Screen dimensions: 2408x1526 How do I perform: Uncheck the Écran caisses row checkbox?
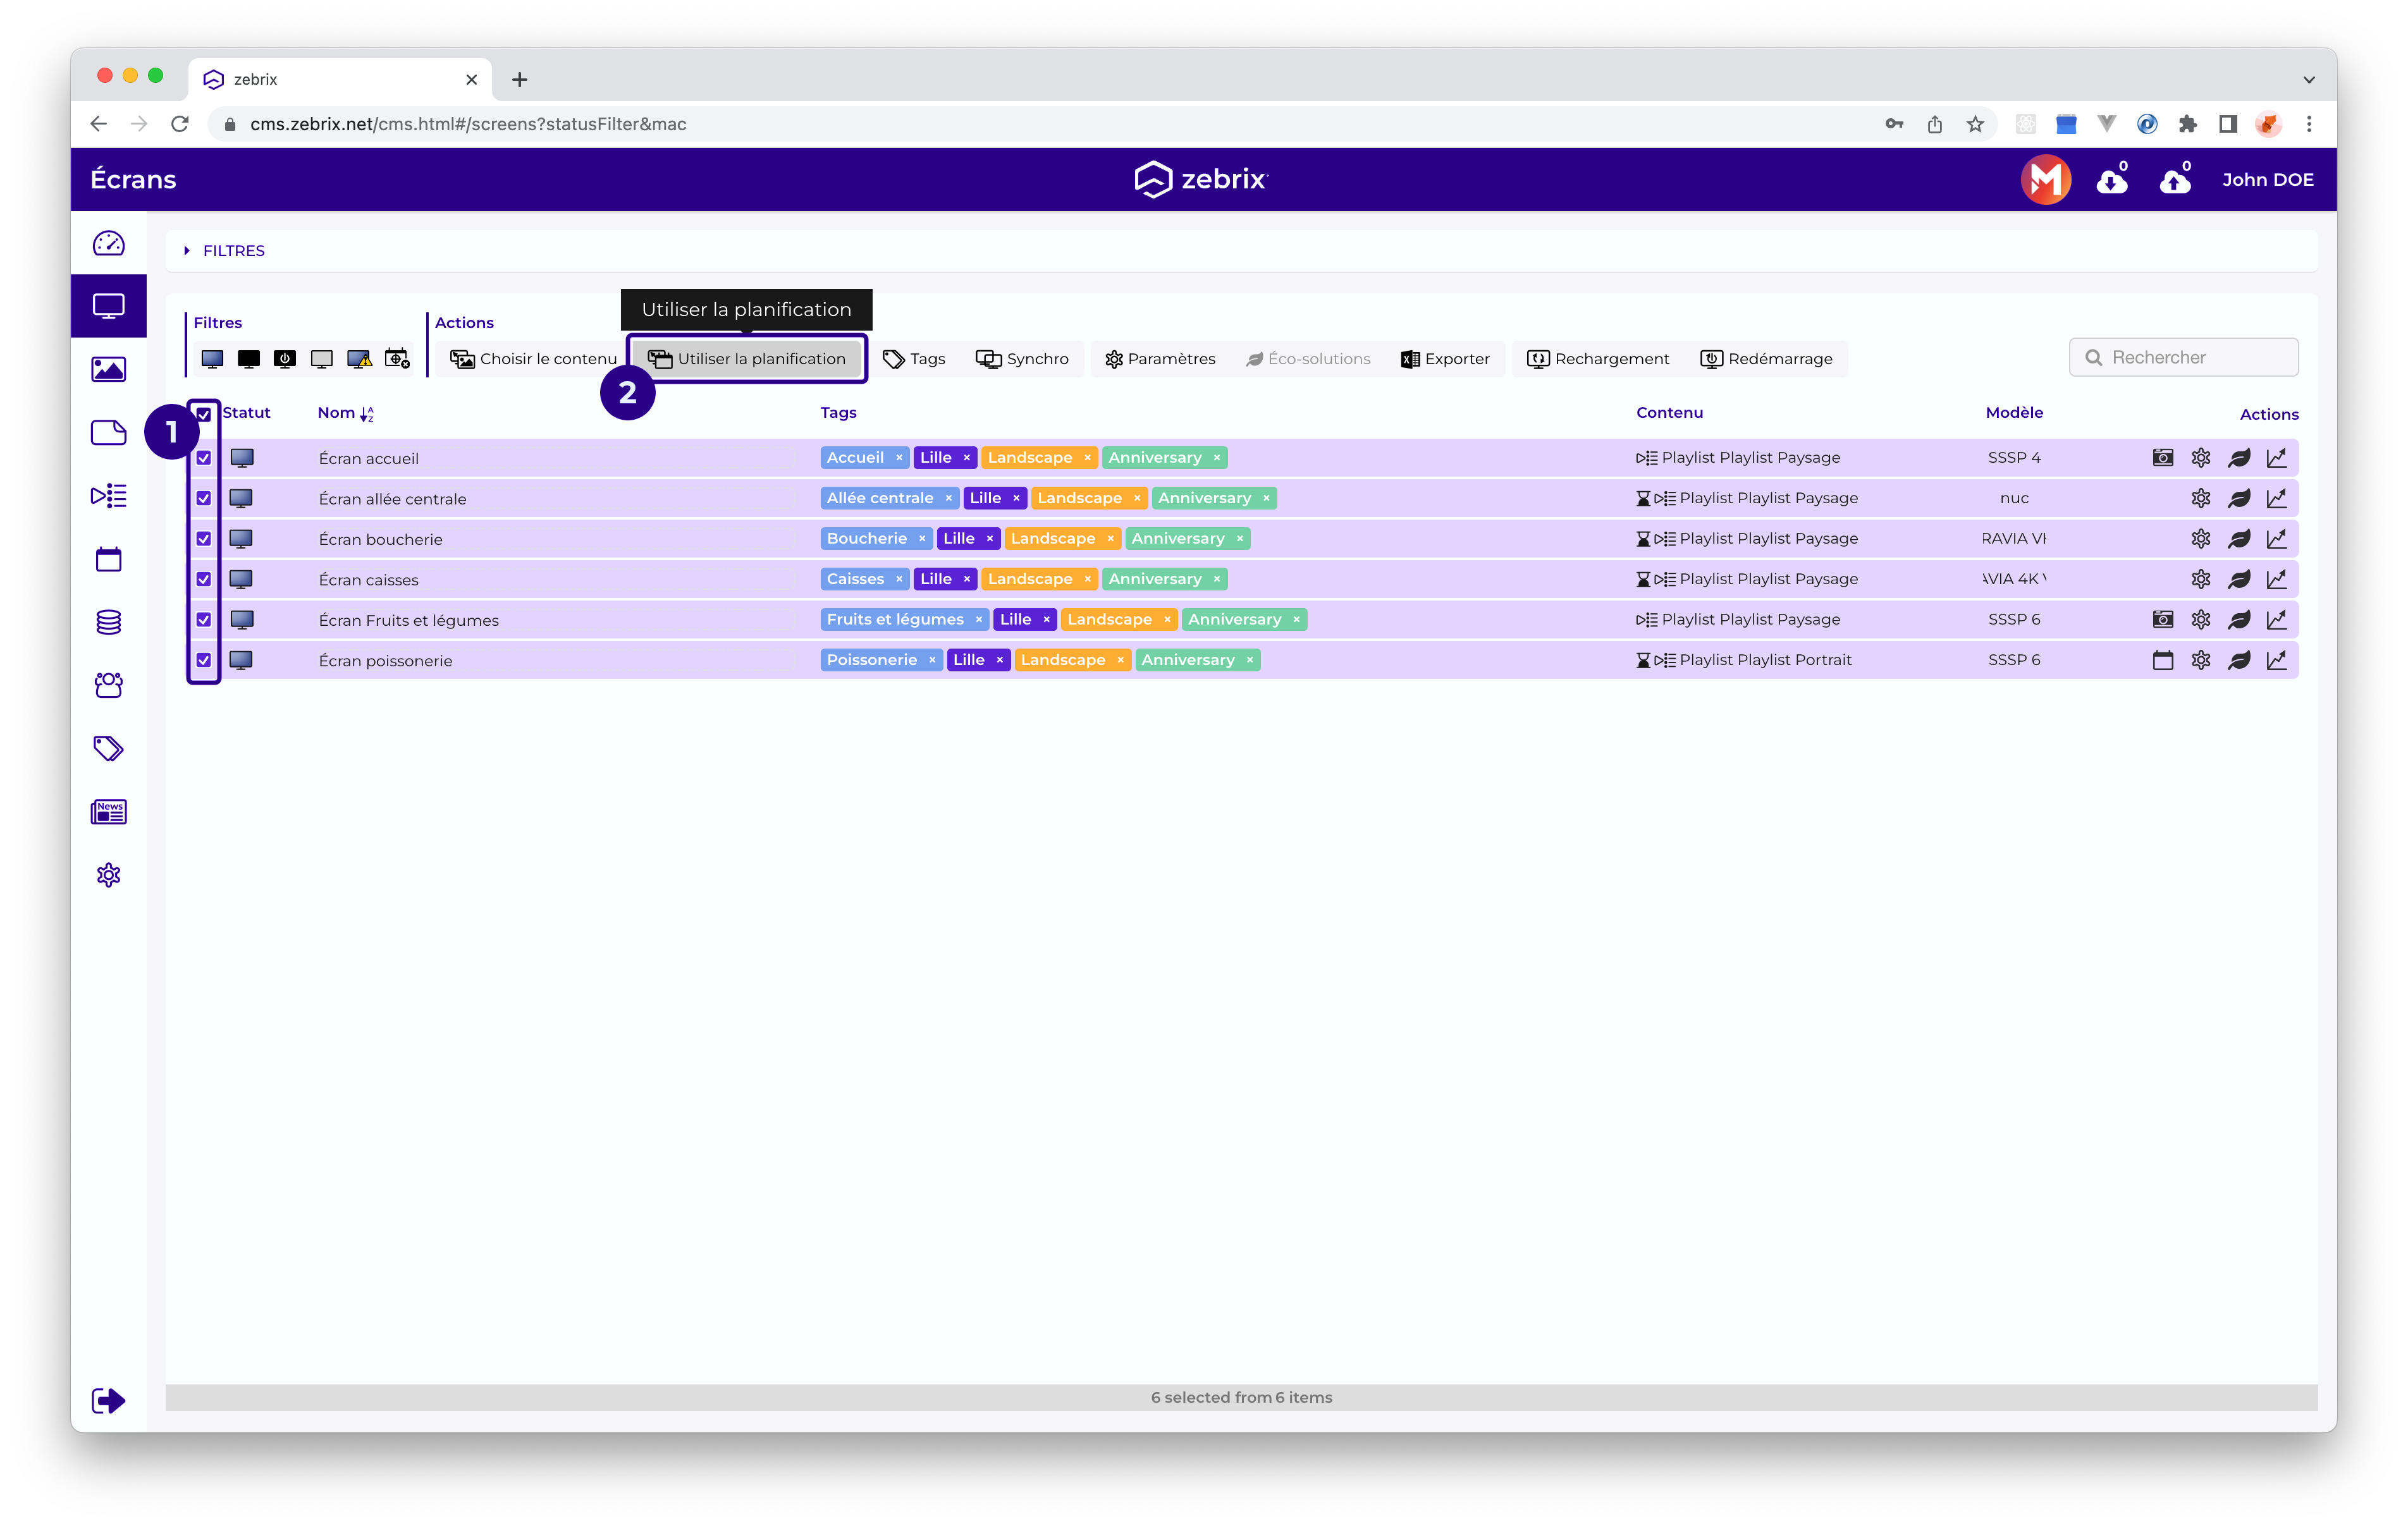[x=204, y=580]
